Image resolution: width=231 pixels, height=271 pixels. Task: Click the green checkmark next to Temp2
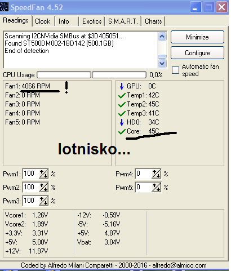point(122,104)
